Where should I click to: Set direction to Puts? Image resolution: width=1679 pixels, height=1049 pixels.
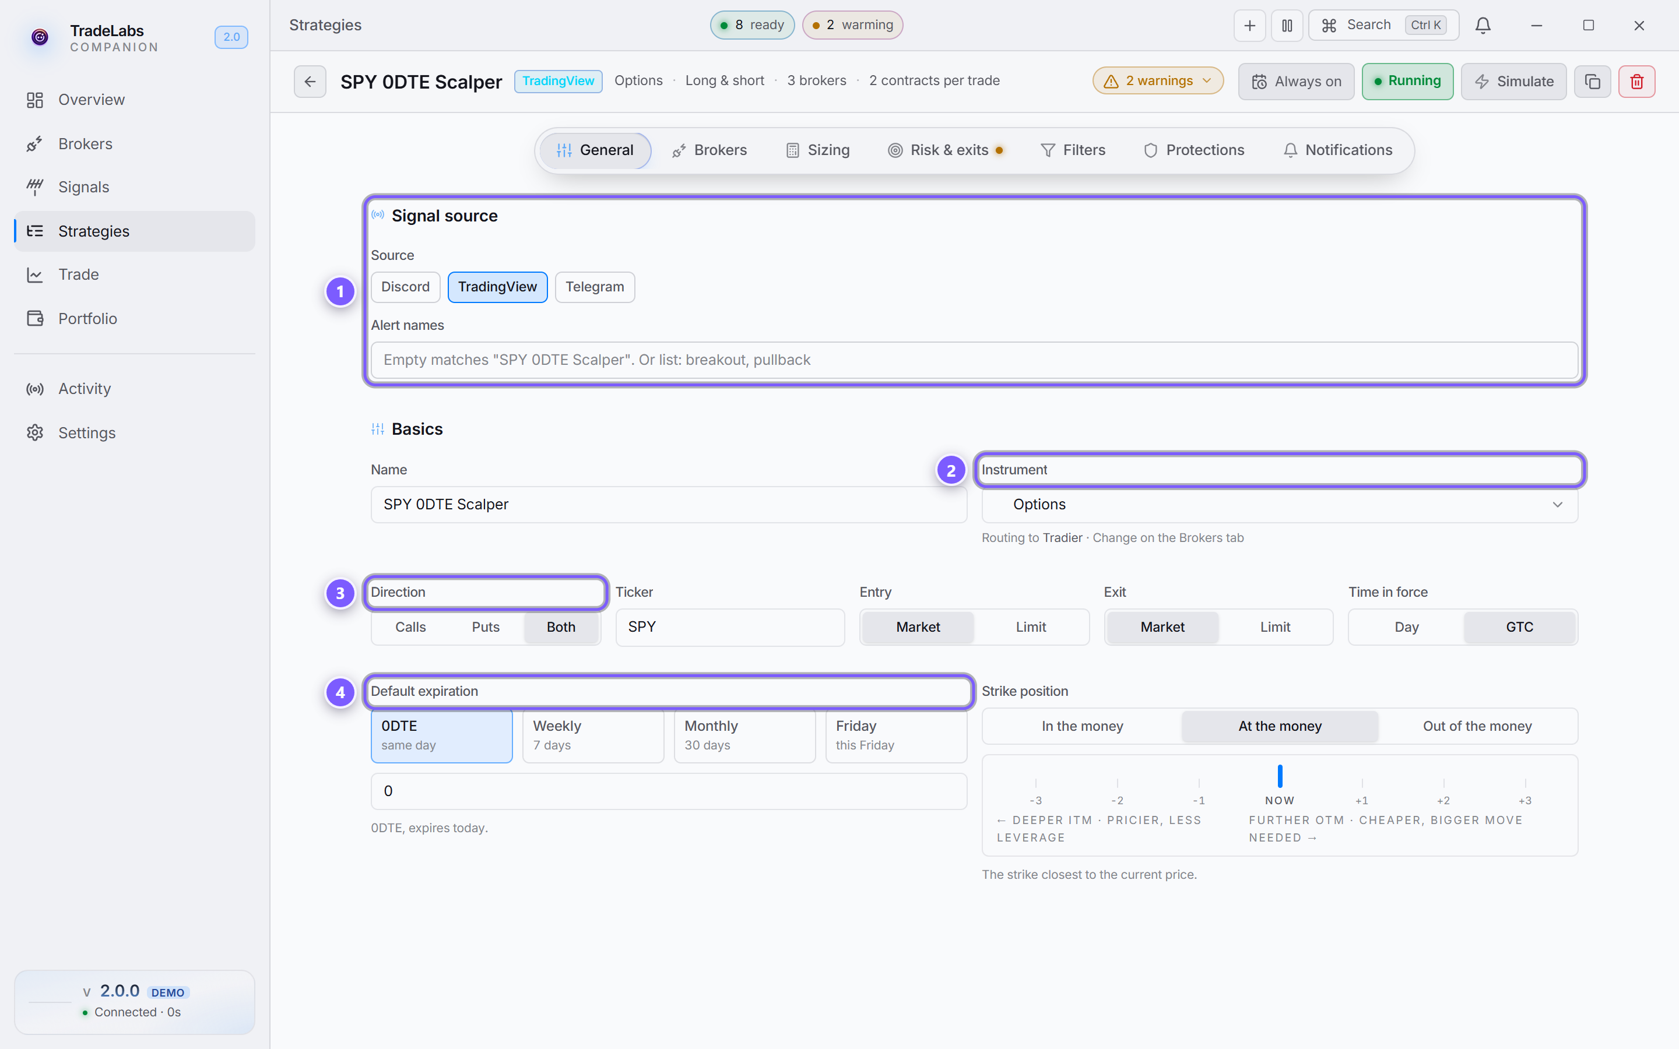(486, 626)
